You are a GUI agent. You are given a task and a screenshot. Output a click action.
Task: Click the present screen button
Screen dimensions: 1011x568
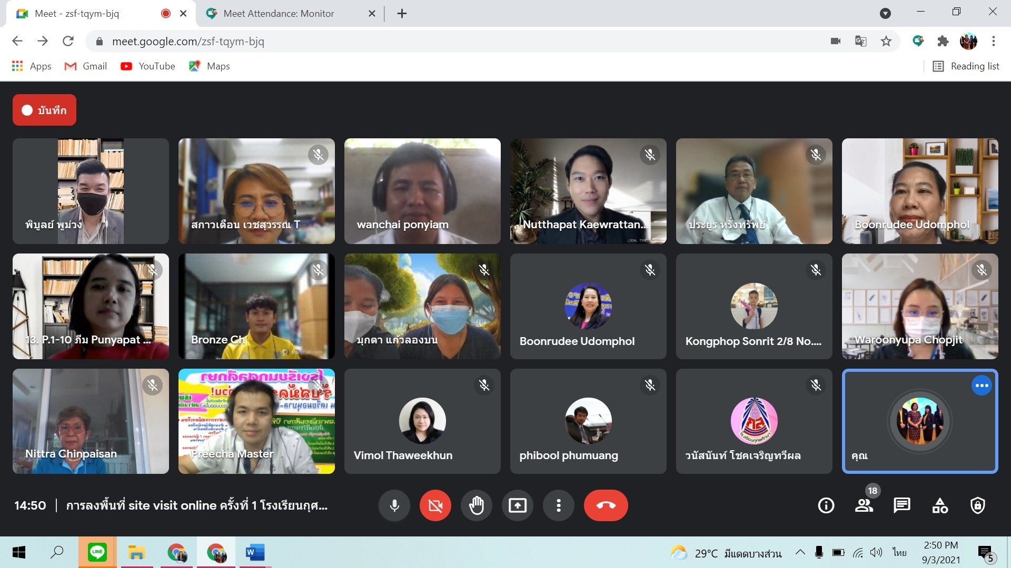point(517,505)
